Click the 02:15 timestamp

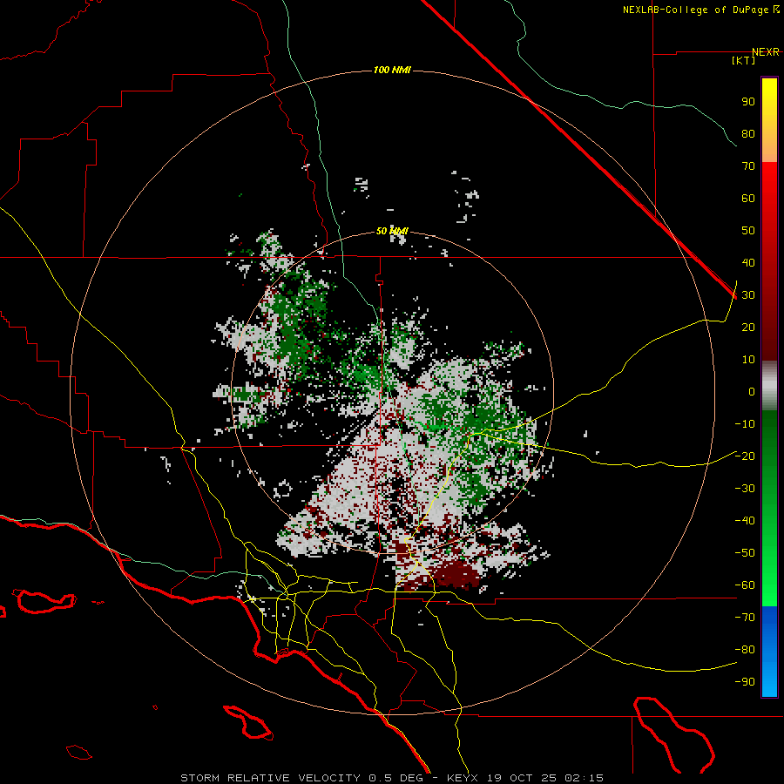(x=585, y=778)
